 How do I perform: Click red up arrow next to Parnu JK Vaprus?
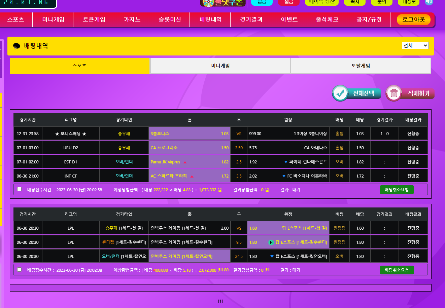tap(185, 162)
